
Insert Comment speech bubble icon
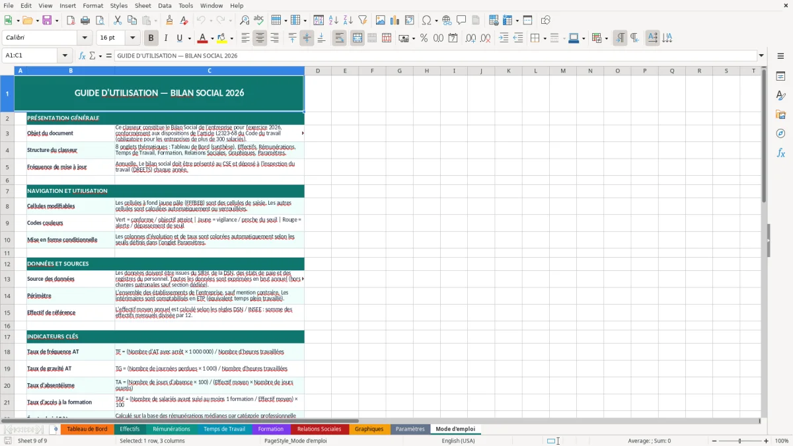[461, 20]
